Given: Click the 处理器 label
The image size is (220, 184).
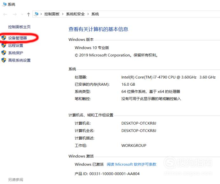Looking at the screenshot, I should [x=81, y=77].
